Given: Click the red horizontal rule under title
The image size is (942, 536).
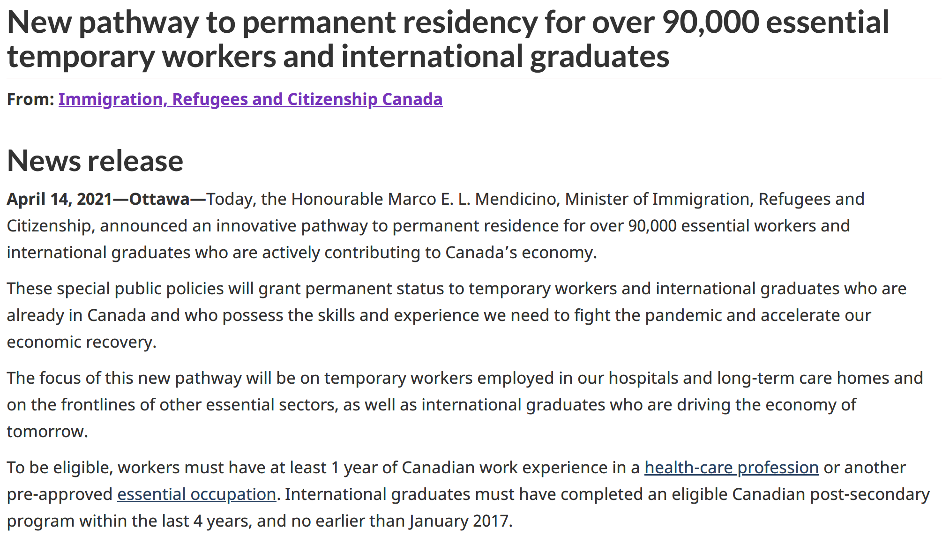Looking at the screenshot, I should pos(474,79).
